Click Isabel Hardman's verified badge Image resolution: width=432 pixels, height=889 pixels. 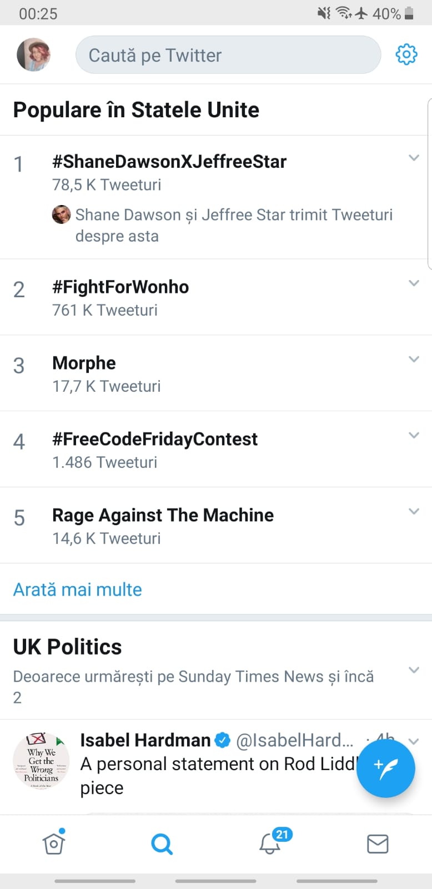222,740
